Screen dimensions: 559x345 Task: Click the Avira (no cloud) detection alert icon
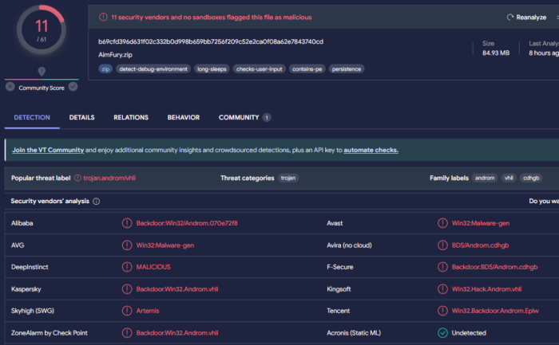pyautogui.click(x=442, y=245)
